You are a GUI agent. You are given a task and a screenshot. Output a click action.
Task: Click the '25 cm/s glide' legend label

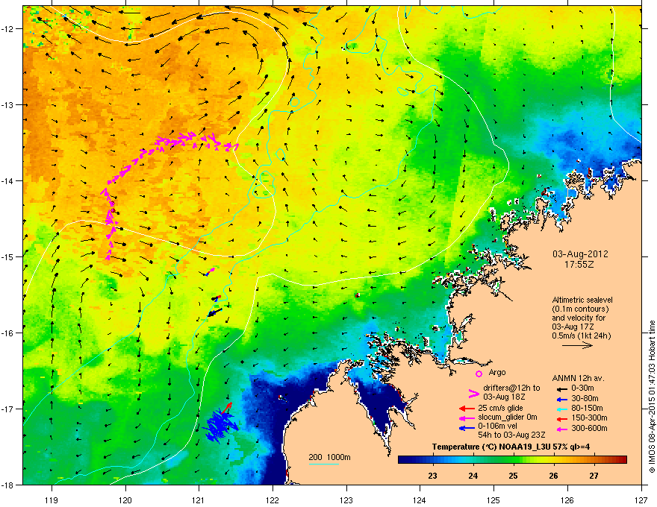click(x=500, y=408)
